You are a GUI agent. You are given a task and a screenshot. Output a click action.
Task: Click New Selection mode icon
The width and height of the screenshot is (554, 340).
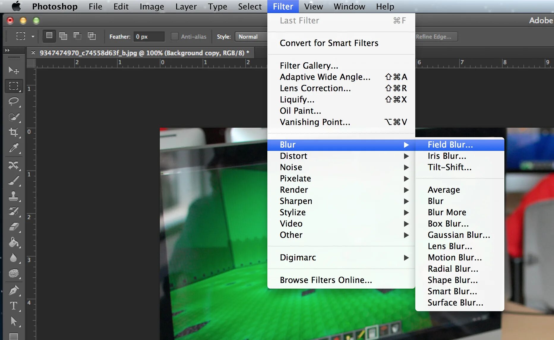tap(49, 36)
